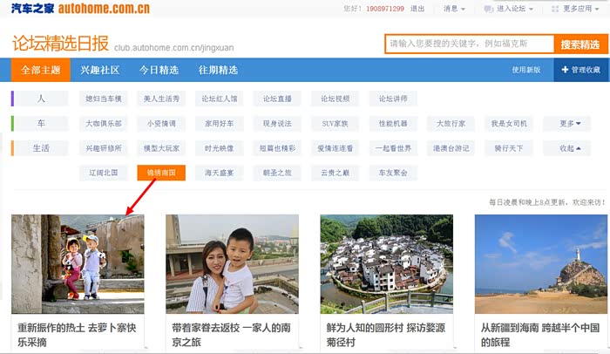Open article 重新振作的热土 去萝卜寨快乐采摘
This screenshot has width=610, height=354.
pyautogui.click(x=77, y=335)
